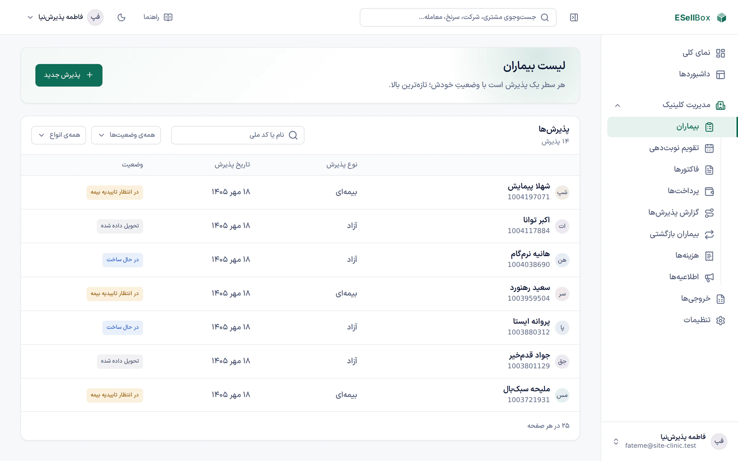Click the ۲۵ در هر صفحه page-size text
This screenshot has width=738, height=461.
(x=548, y=426)
